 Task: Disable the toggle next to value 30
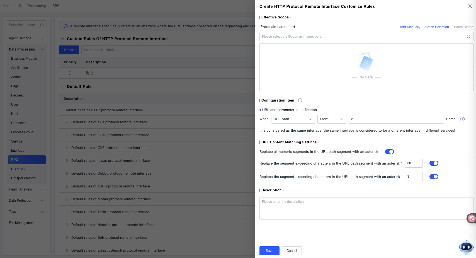point(434,163)
